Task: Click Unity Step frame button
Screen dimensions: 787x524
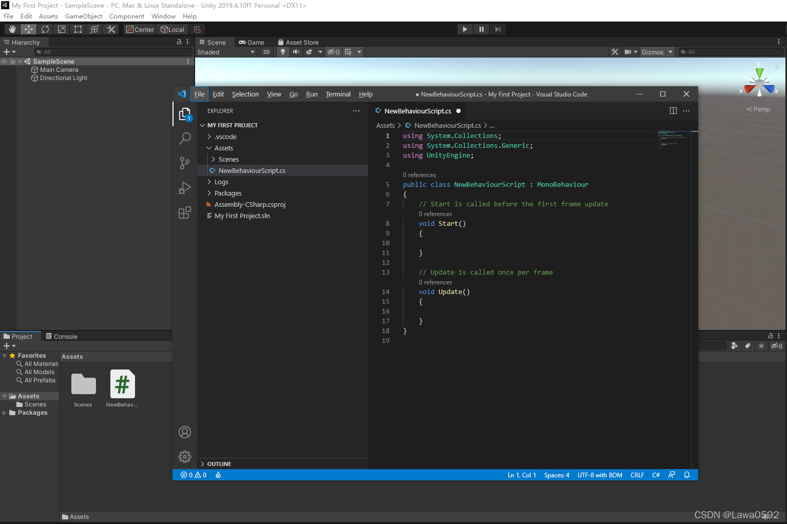Action: 498,29
